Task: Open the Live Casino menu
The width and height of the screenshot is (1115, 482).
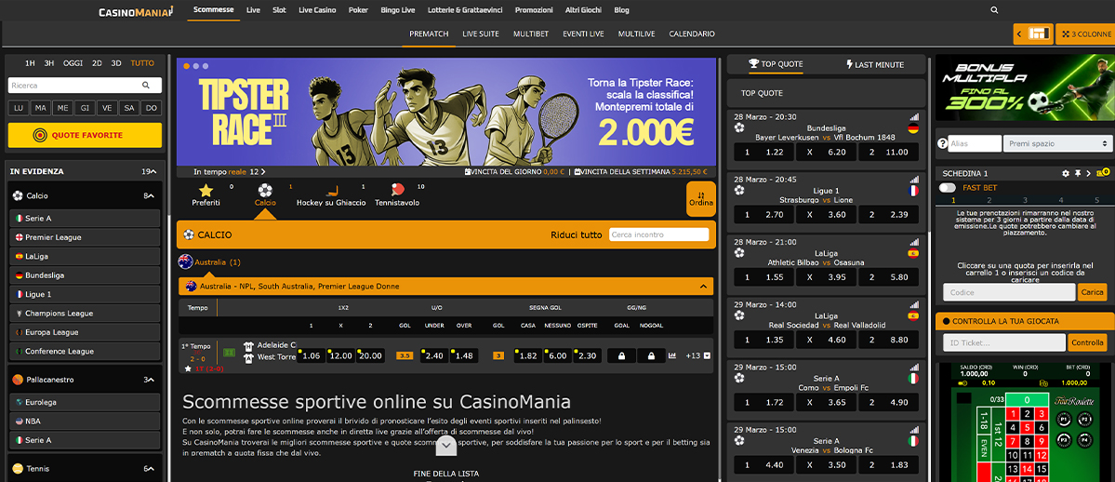Action: tap(317, 10)
